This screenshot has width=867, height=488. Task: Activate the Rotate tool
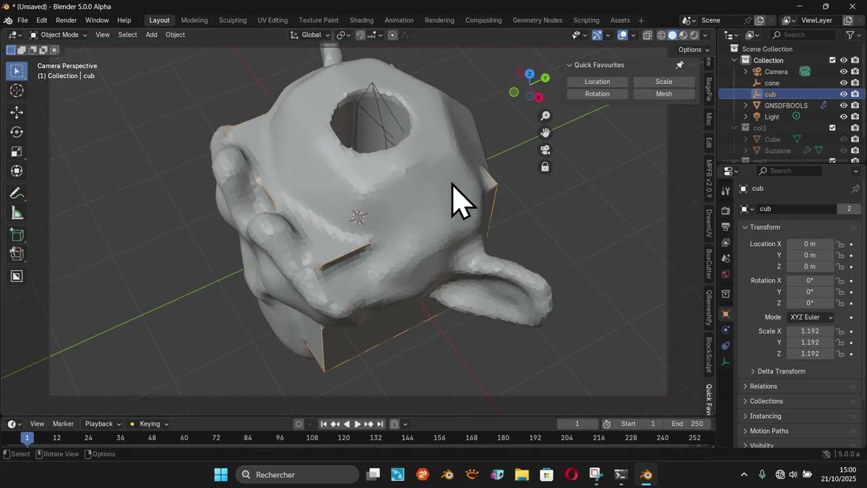[x=17, y=132]
